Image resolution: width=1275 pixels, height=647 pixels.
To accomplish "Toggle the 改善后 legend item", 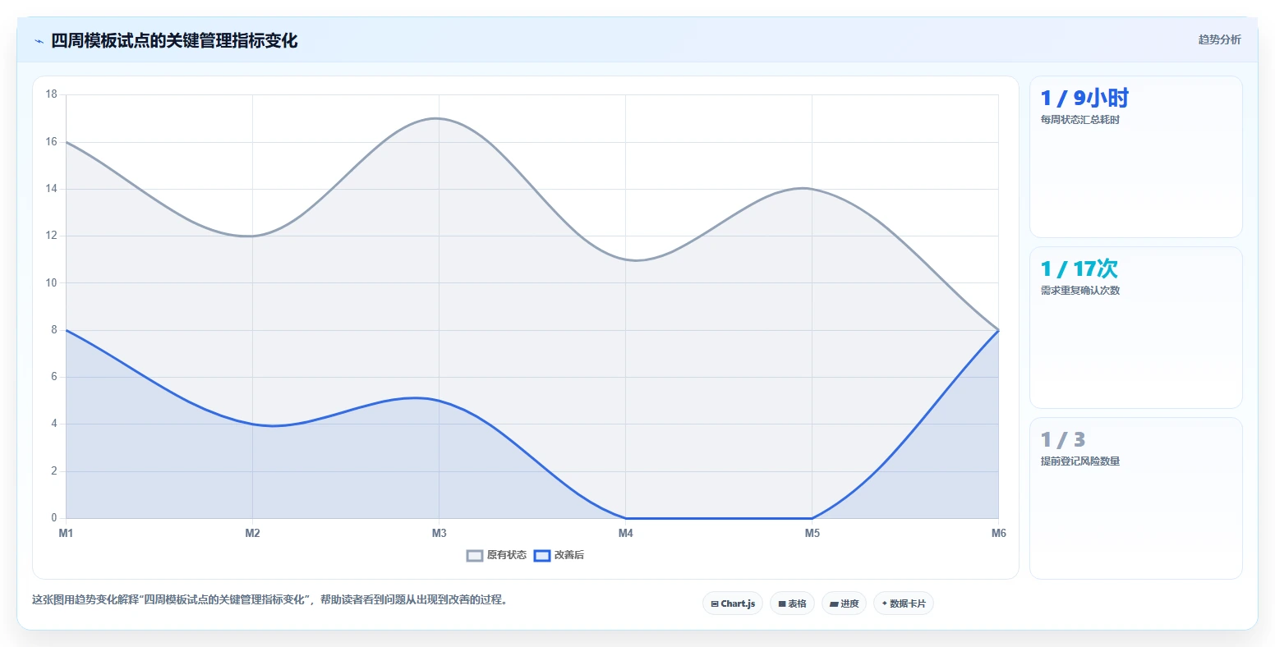I will click(x=559, y=555).
